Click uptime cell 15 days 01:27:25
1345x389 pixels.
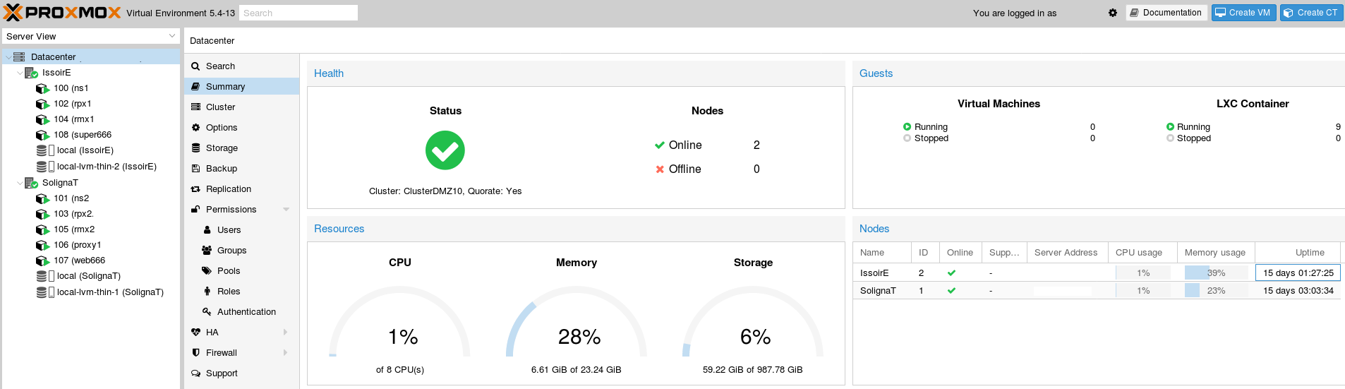[x=1298, y=273]
